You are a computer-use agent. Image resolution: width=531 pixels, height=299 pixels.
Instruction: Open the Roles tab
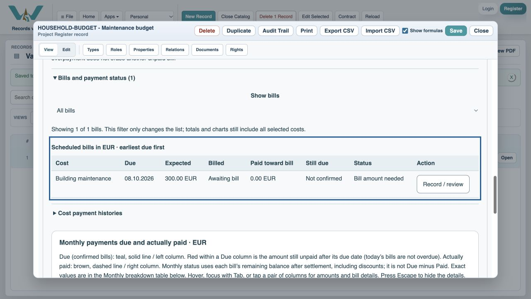point(116,50)
